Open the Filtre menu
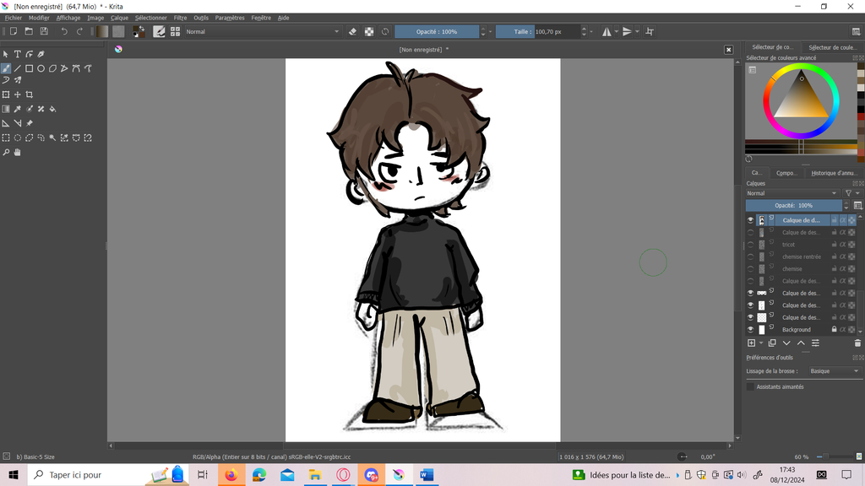The height and width of the screenshot is (486, 865). tap(180, 18)
